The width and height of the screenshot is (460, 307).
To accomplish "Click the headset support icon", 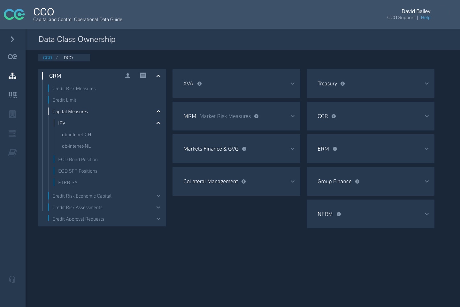I will pyautogui.click(x=12, y=279).
